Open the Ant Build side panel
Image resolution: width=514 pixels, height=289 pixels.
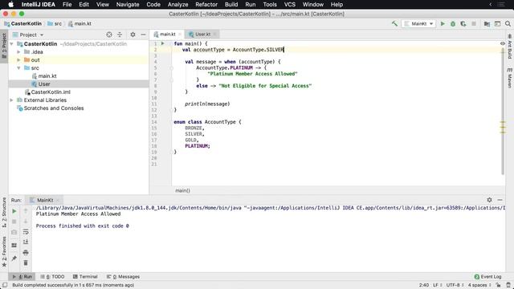510,47
